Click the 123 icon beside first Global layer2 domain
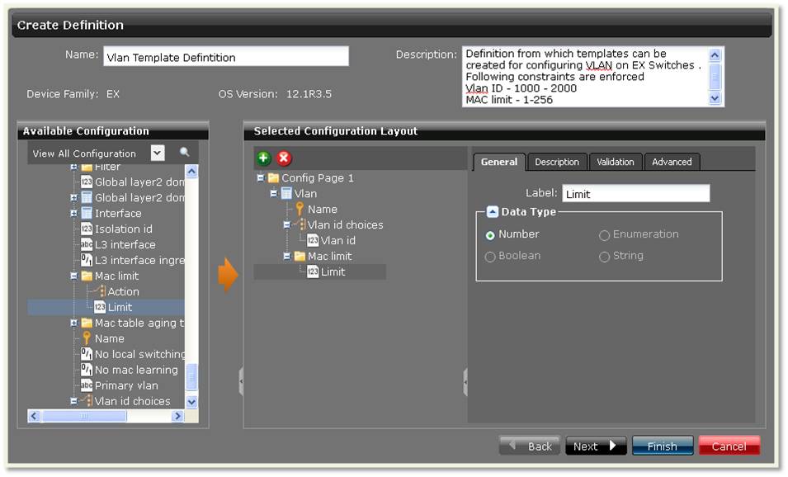The width and height of the screenshot is (788, 477). 87,182
